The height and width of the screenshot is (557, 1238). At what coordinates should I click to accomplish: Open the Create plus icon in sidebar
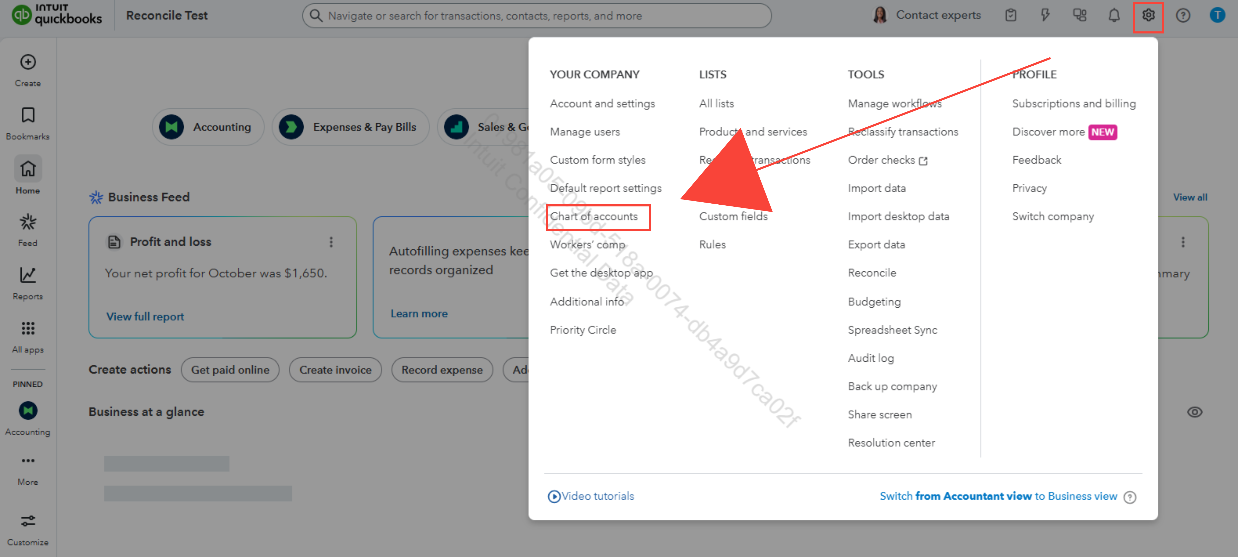[x=28, y=63]
